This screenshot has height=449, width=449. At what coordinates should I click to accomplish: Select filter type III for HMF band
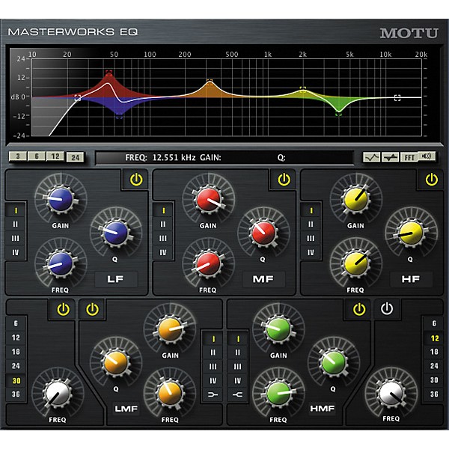click(x=238, y=367)
